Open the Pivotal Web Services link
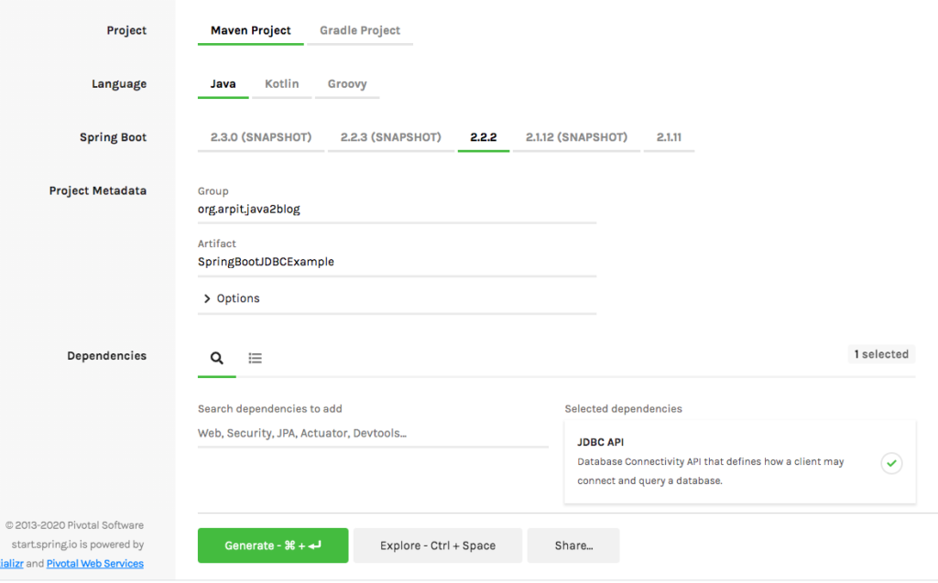The image size is (938, 583). pos(94,563)
